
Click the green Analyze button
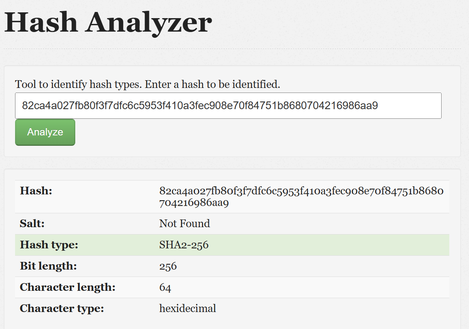click(x=45, y=132)
